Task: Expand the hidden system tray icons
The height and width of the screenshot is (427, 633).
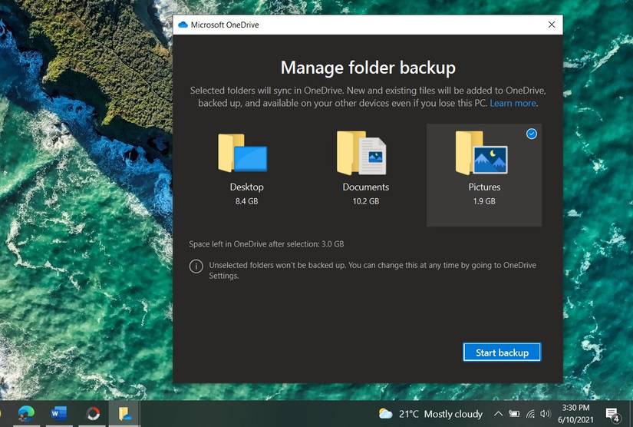Action: [x=498, y=414]
